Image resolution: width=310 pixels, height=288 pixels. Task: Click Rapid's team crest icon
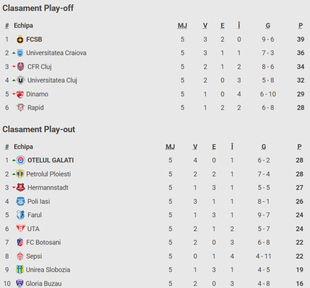pos(21,108)
